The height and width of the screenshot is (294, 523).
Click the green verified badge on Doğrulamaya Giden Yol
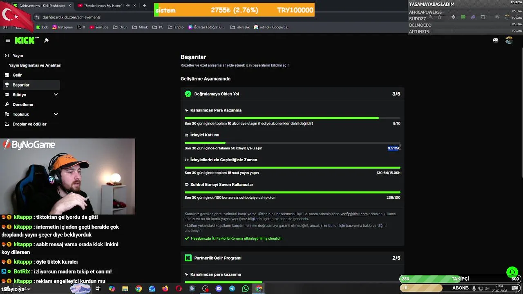pyautogui.click(x=188, y=94)
